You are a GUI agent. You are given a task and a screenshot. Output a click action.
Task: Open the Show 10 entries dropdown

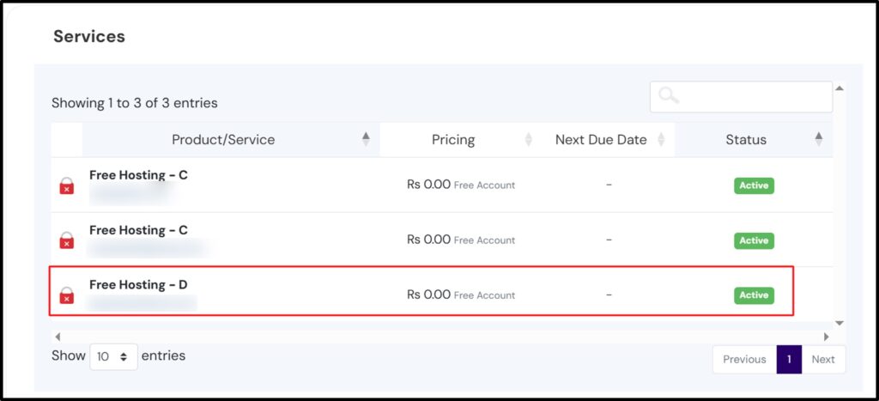click(x=114, y=356)
